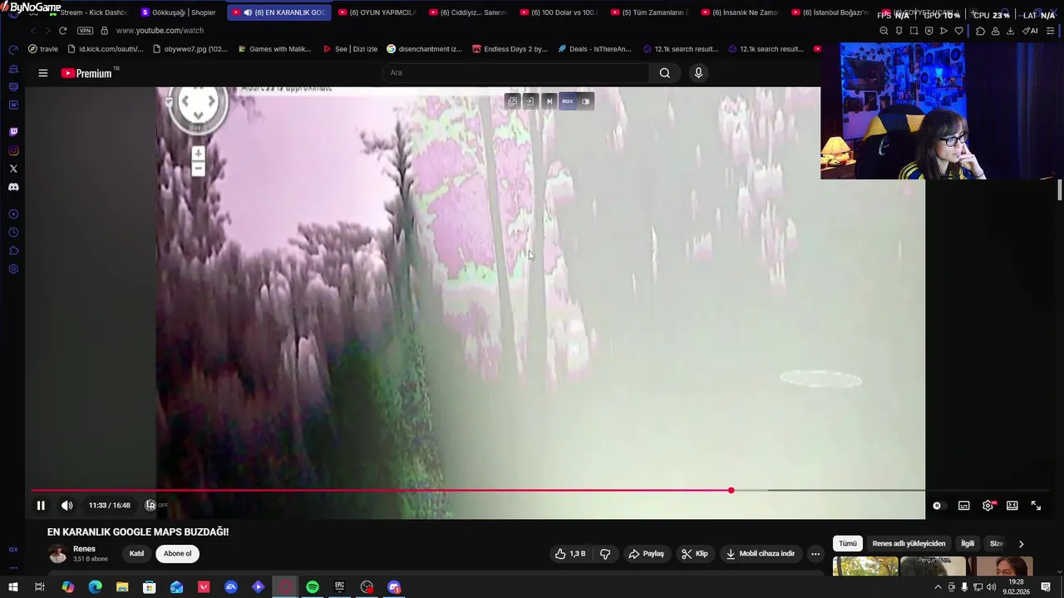Open the browser Easy Setup menu

(x=1051, y=31)
